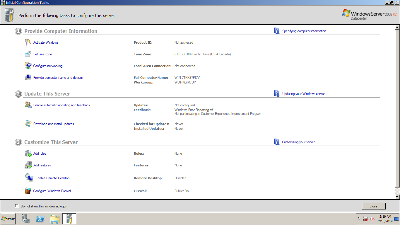400x225 pixels.
Task: Click the Download and install updates icon
Action: pyautogui.click(x=28, y=124)
